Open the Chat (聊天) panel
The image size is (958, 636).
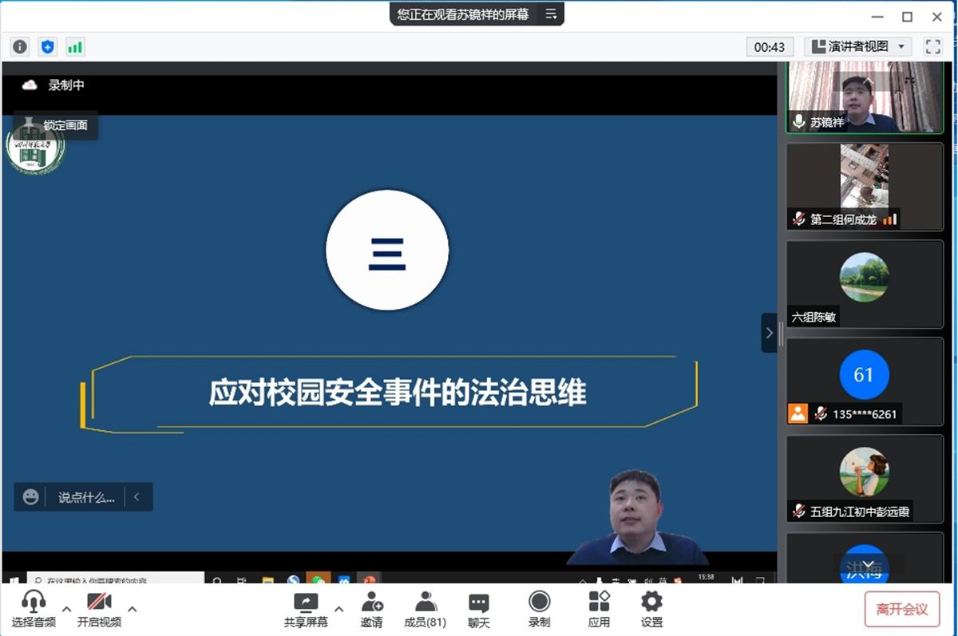coord(479,609)
